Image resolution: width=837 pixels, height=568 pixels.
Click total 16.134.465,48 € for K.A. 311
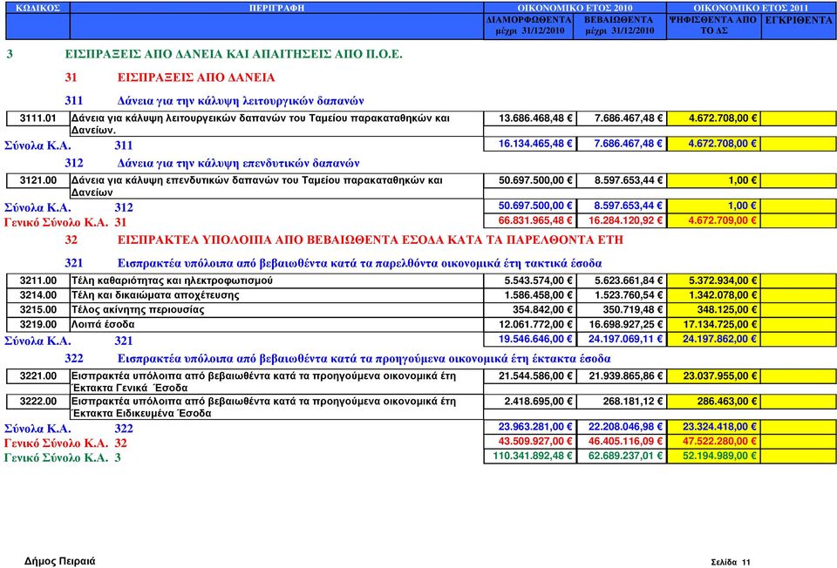pos(530,144)
